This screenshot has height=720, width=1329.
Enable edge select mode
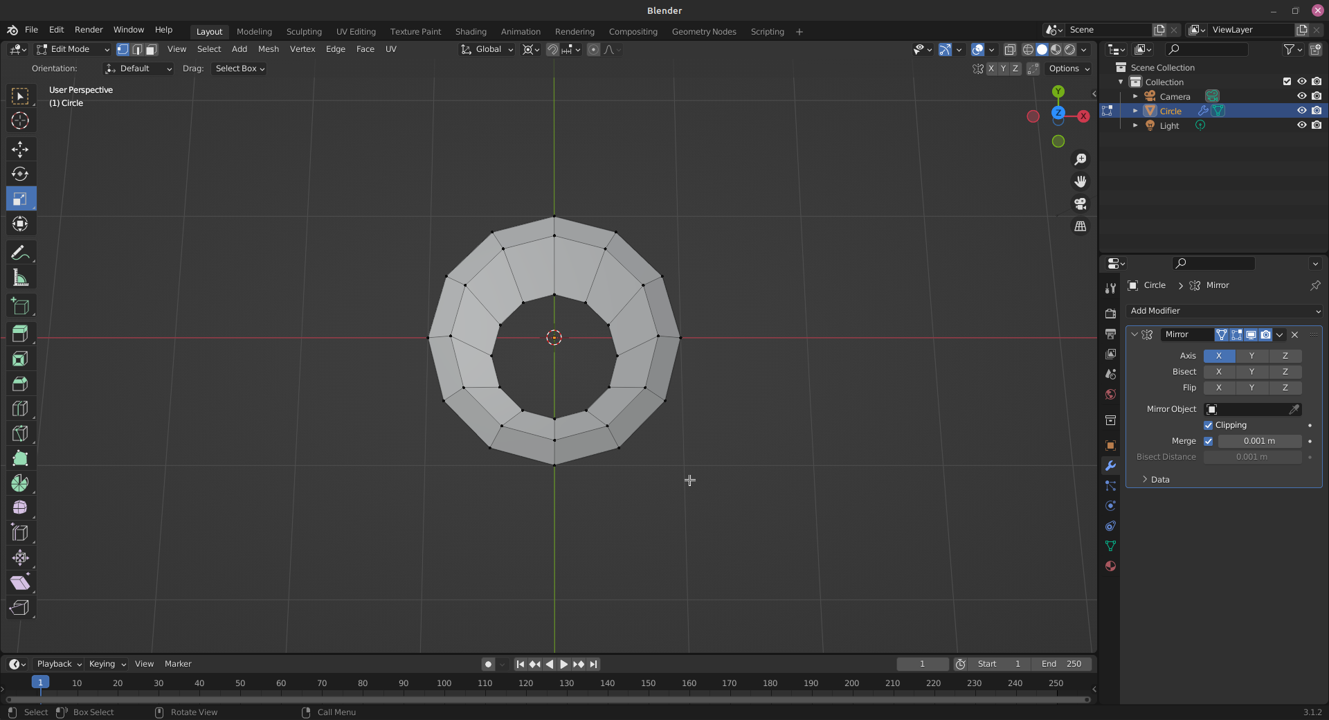click(x=137, y=49)
